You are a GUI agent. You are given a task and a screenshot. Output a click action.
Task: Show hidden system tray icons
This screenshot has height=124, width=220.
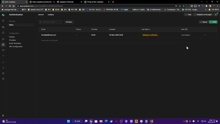184,121
